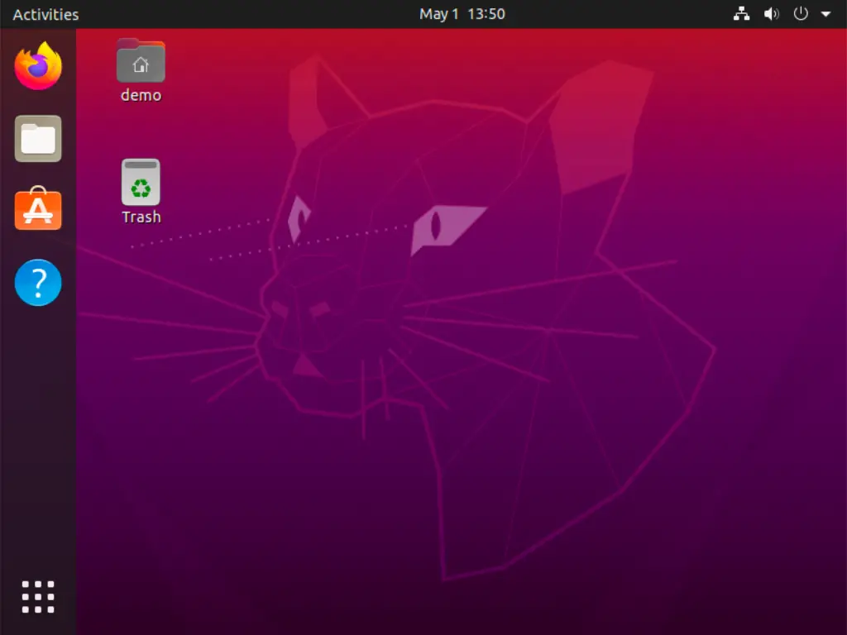Open Ubuntu Software from the dock
The image size is (847, 635).
tap(38, 209)
